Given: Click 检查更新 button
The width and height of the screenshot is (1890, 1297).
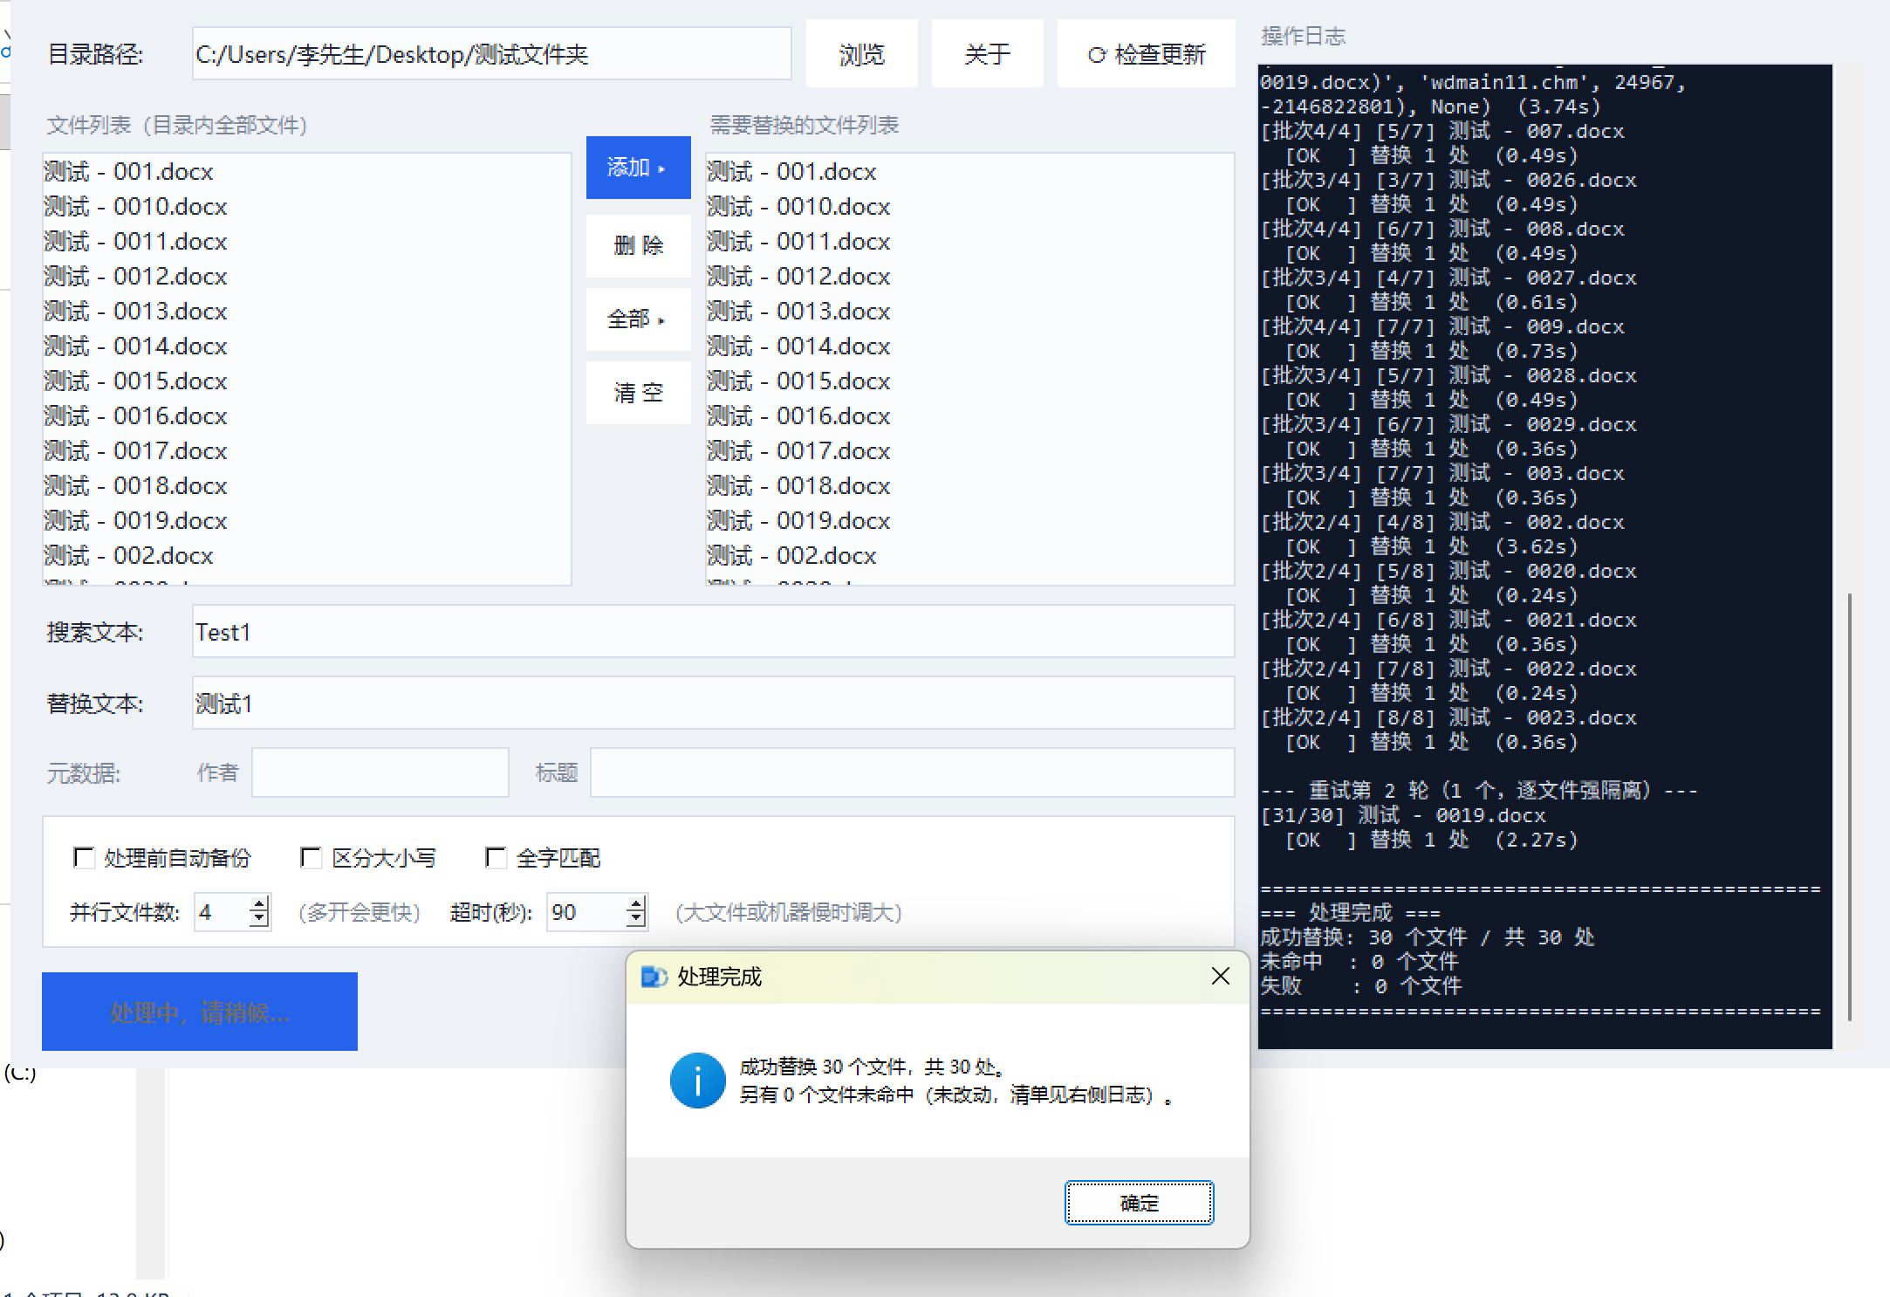Looking at the screenshot, I should tap(1146, 54).
